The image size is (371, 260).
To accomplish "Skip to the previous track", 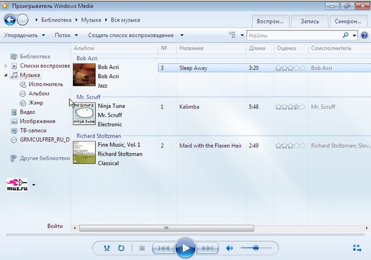I will (x=164, y=248).
